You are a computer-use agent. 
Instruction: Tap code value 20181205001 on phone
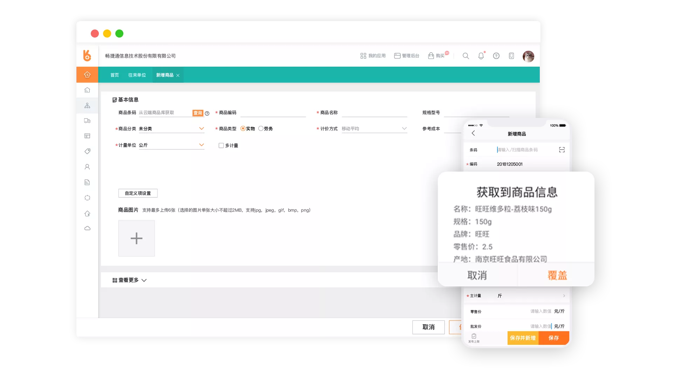coord(510,164)
